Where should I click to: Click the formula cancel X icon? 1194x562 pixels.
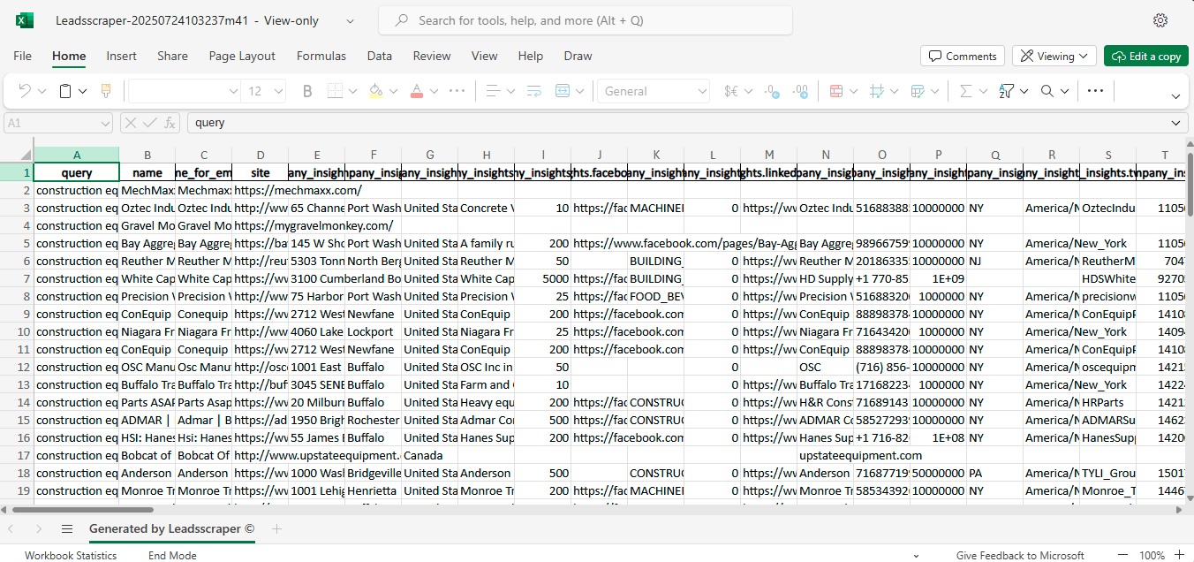pyautogui.click(x=130, y=123)
